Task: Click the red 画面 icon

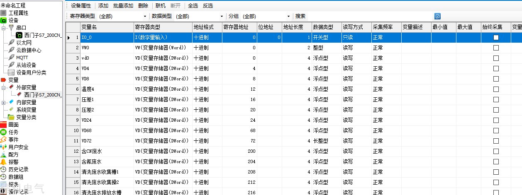Action: [3, 125]
